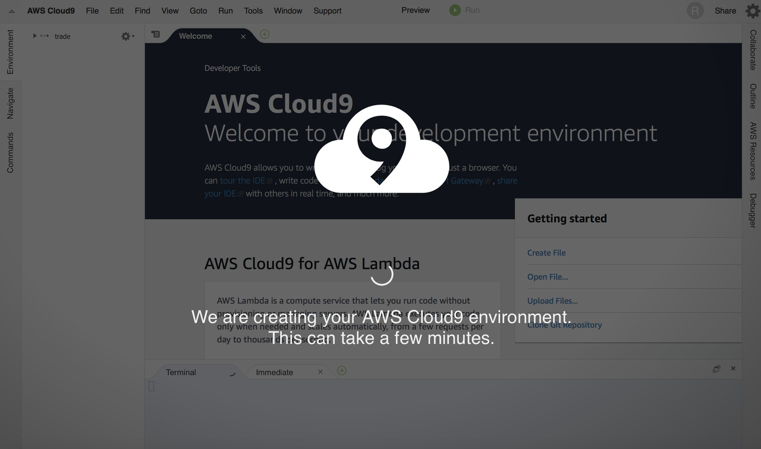This screenshot has height=449, width=761.
Task: Open the AWS Resources side panel
Action: coord(753,151)
